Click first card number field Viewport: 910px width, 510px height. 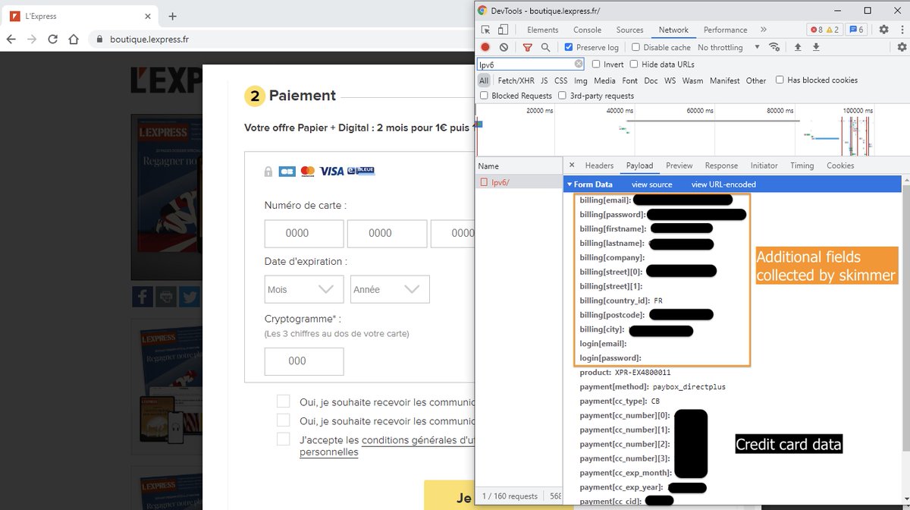click(304, 234)
